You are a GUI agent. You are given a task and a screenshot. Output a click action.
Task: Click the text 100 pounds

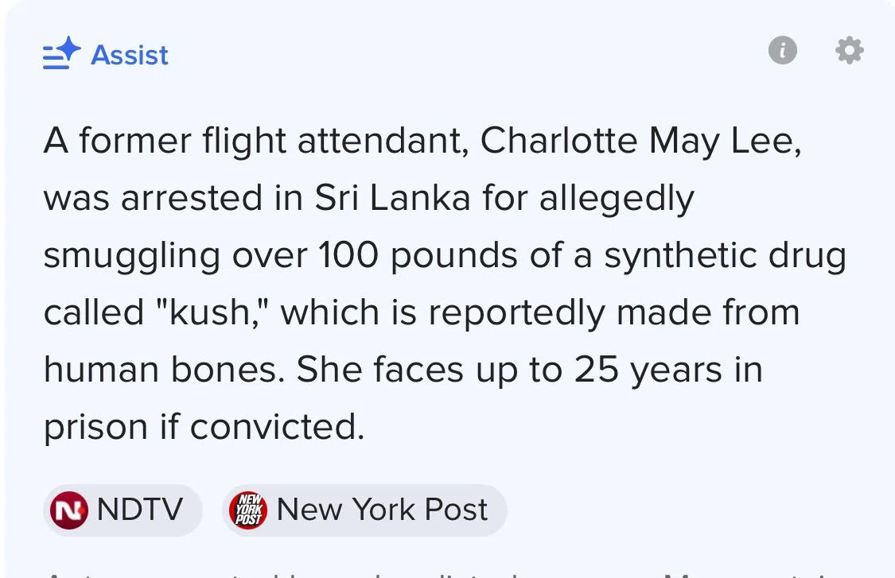[418, 255]
